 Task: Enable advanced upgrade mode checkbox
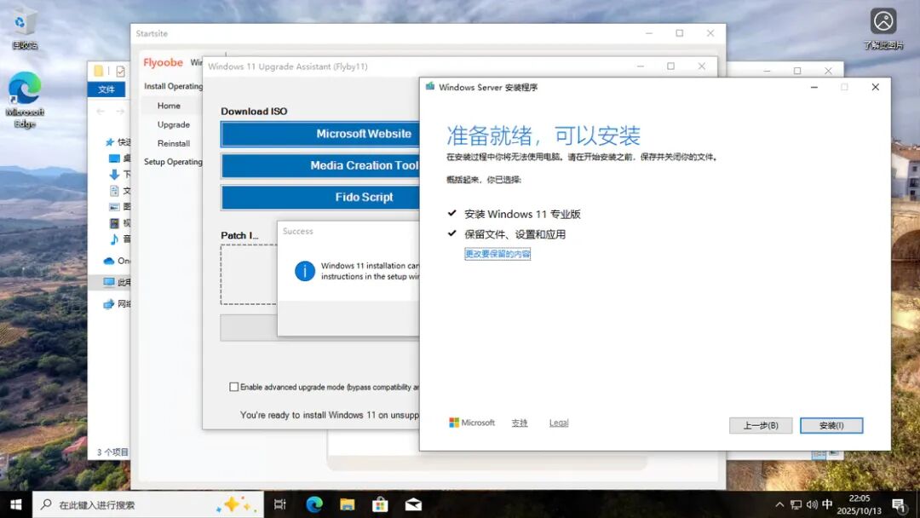point(233,386)
